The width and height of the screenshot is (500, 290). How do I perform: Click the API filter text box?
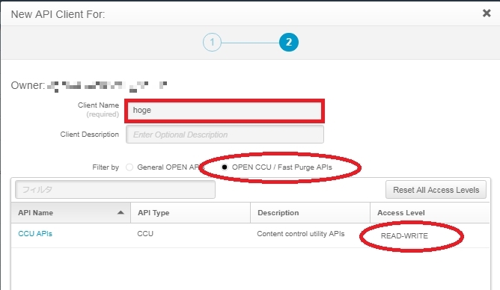115,190
